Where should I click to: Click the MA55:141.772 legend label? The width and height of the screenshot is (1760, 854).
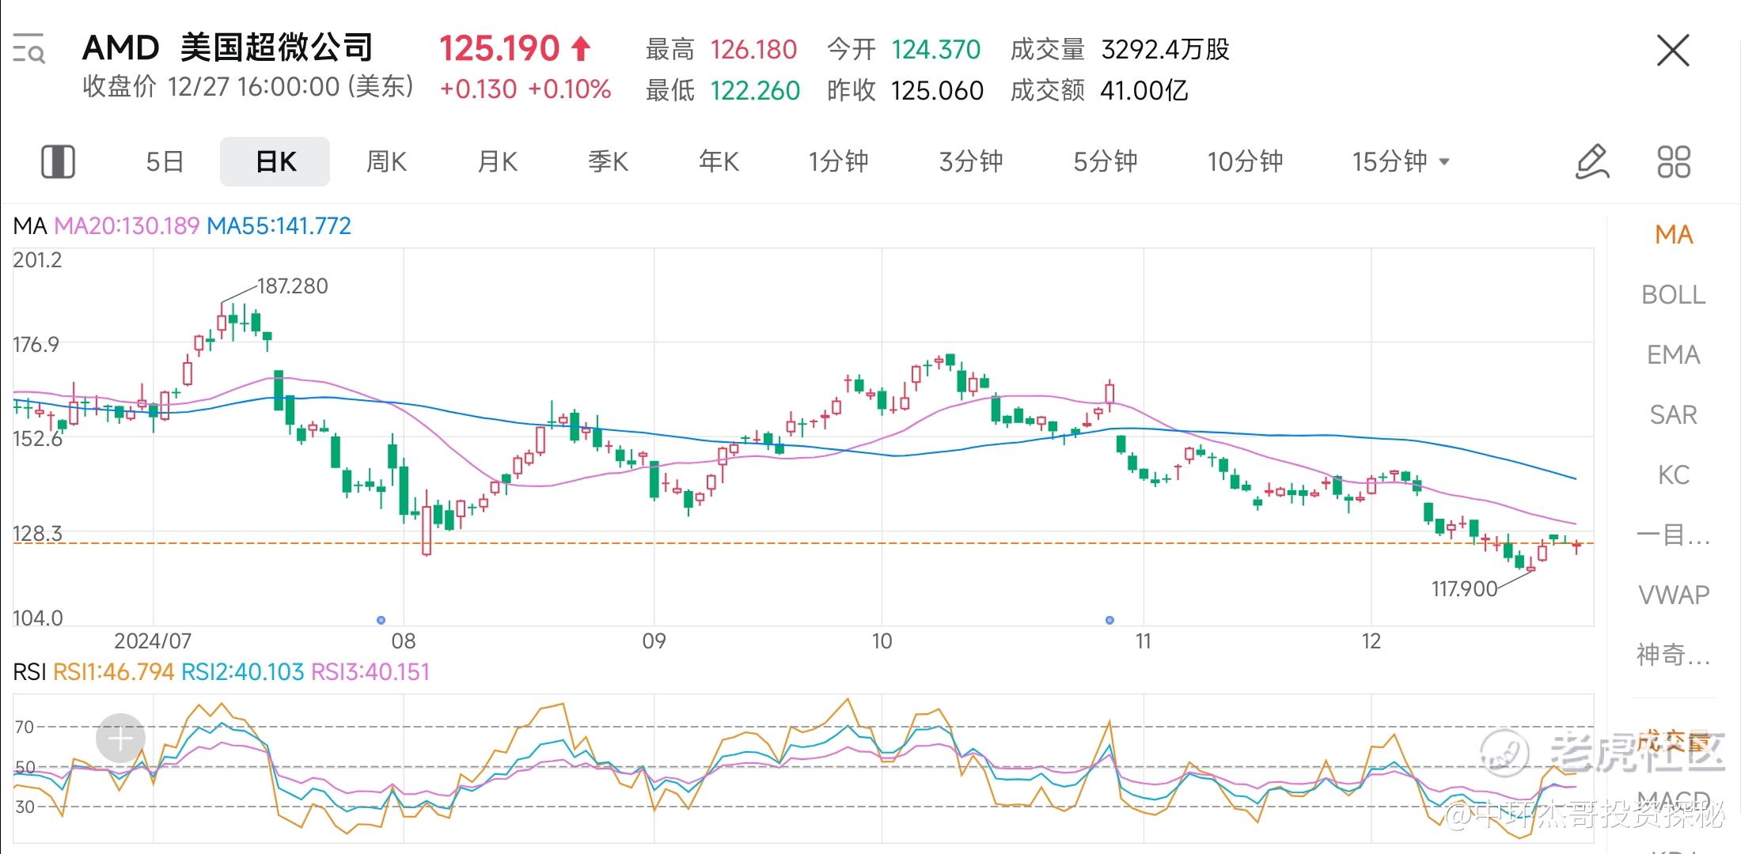tap(279, 226)
